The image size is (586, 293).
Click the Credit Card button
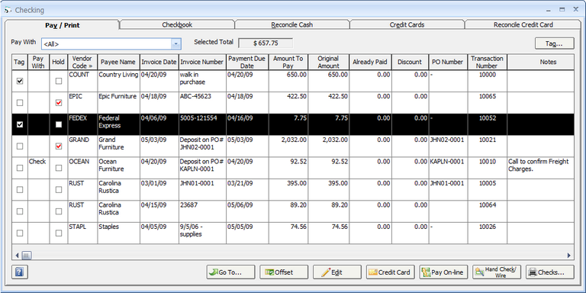click(390, 272)
